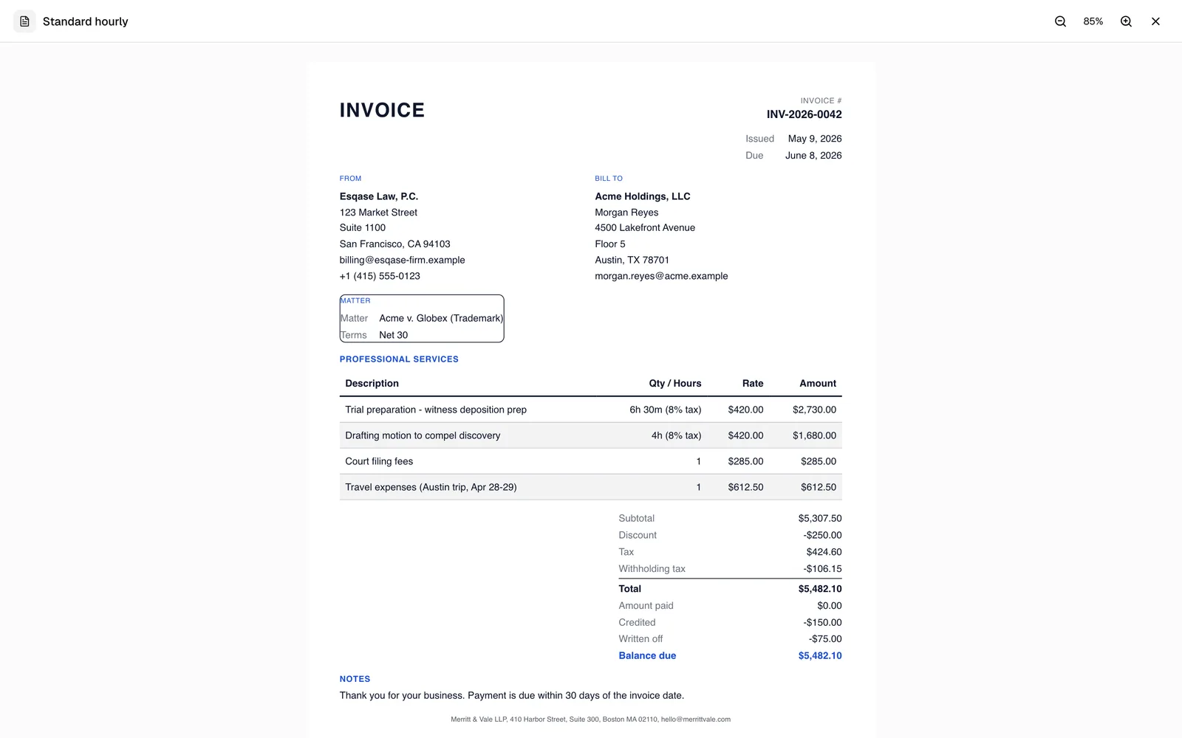This screenshot has width=1182, height=738.
Task: Click the tax value $424.60
Action: coord(824,552)
